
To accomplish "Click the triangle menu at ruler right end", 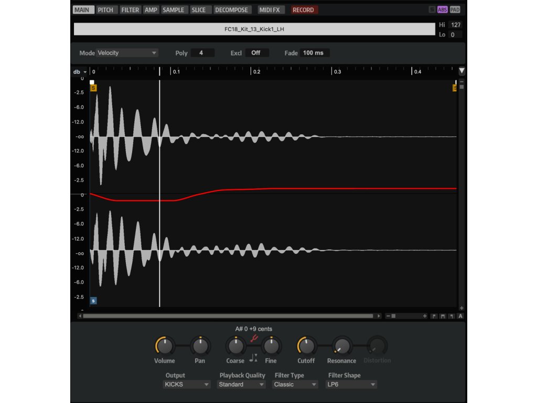I will (x=461, y=71).
